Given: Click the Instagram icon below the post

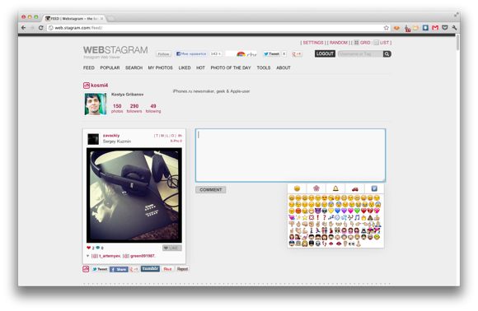Looking at the screenshot, I should click(86, 269).
